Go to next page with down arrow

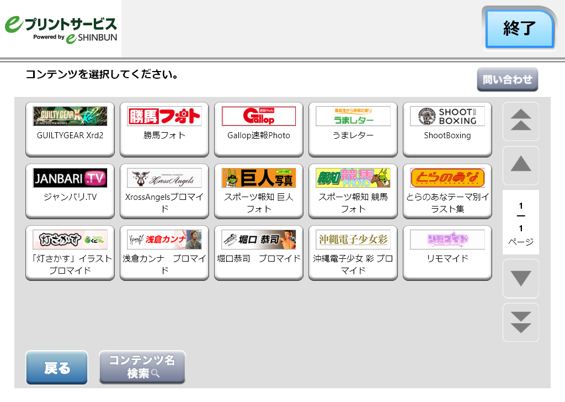pyautogui.click(x=521, y=278)
